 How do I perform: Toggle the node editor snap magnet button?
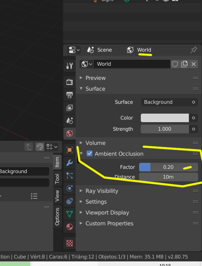click(40, 147)
